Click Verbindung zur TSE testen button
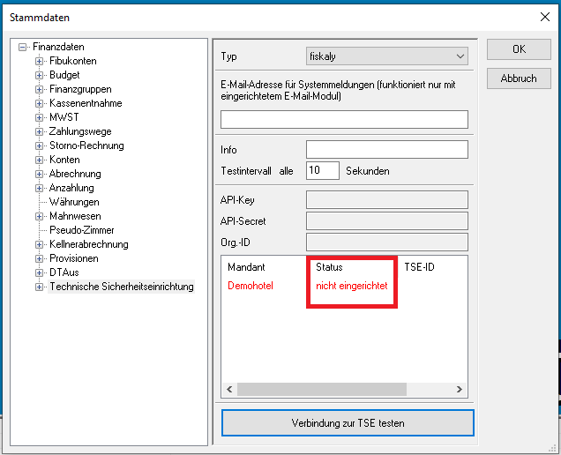Screen dimensions: 561x455 pos(348,423)
